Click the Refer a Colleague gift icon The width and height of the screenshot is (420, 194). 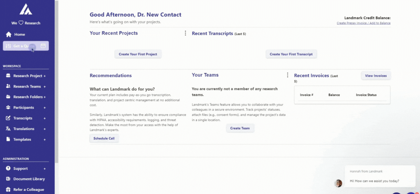pyautogui.click(x=8, y=189)
